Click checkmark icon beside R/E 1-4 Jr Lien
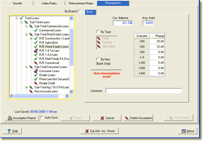203x141 pixels. click(36, 55)
